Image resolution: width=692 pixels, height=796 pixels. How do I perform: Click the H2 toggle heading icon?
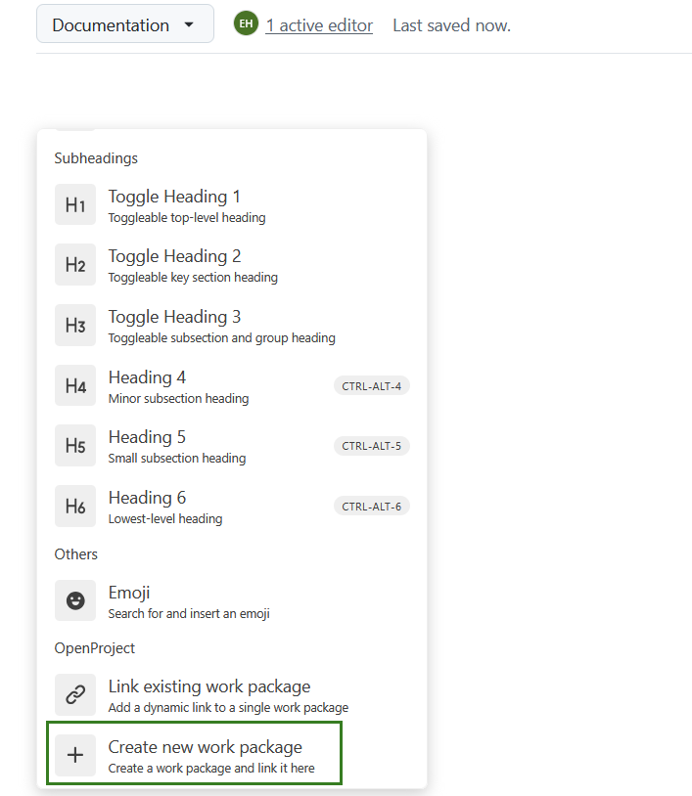coord(75,264)
